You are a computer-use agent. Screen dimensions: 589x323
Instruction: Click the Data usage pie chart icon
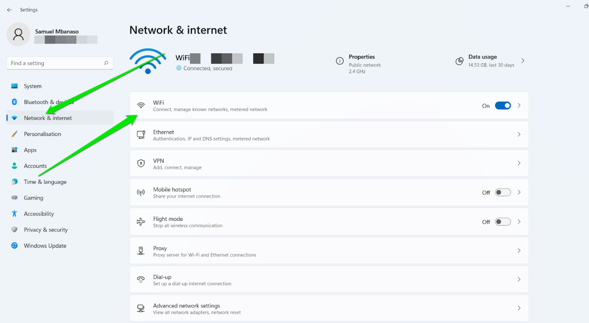pyautogui.click(x=459, y=61)
